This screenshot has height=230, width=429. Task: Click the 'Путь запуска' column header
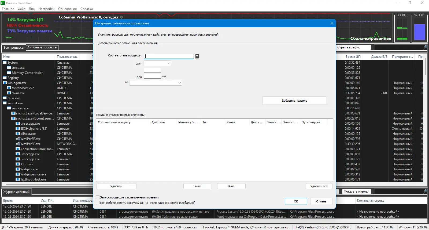pos(314,122)
